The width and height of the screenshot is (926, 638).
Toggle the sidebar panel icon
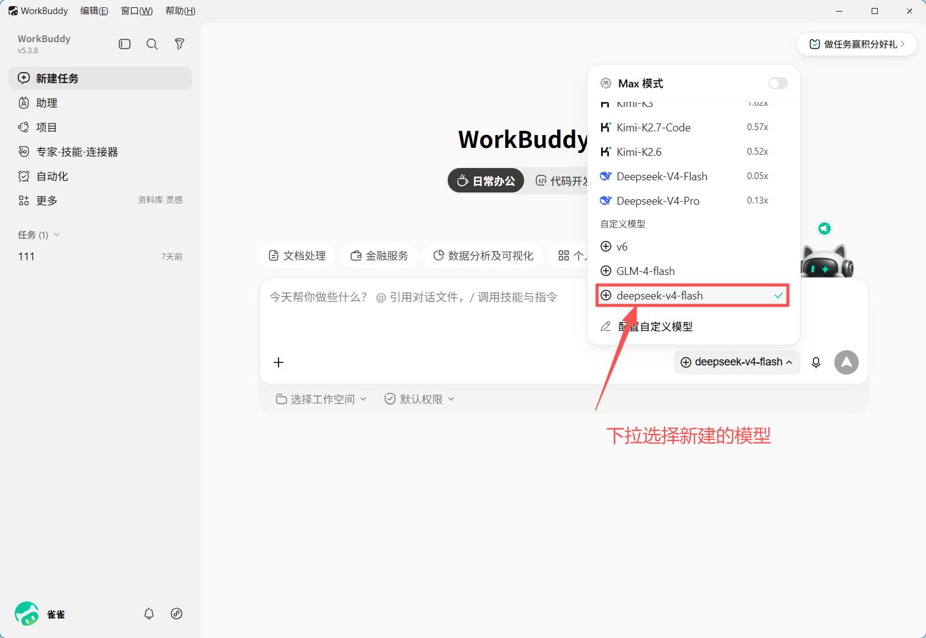click(x=125, y=44)
